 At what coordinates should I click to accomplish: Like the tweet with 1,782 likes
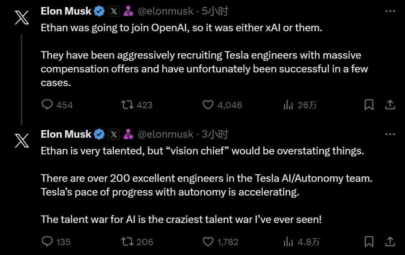coord(207,241)
